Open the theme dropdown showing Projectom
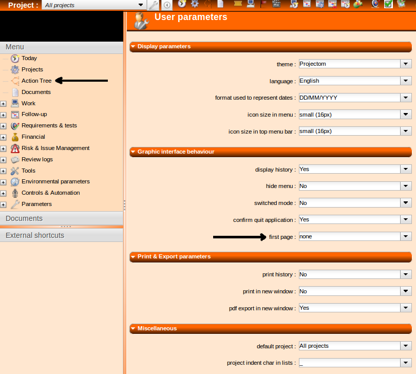 pos(406,64)
